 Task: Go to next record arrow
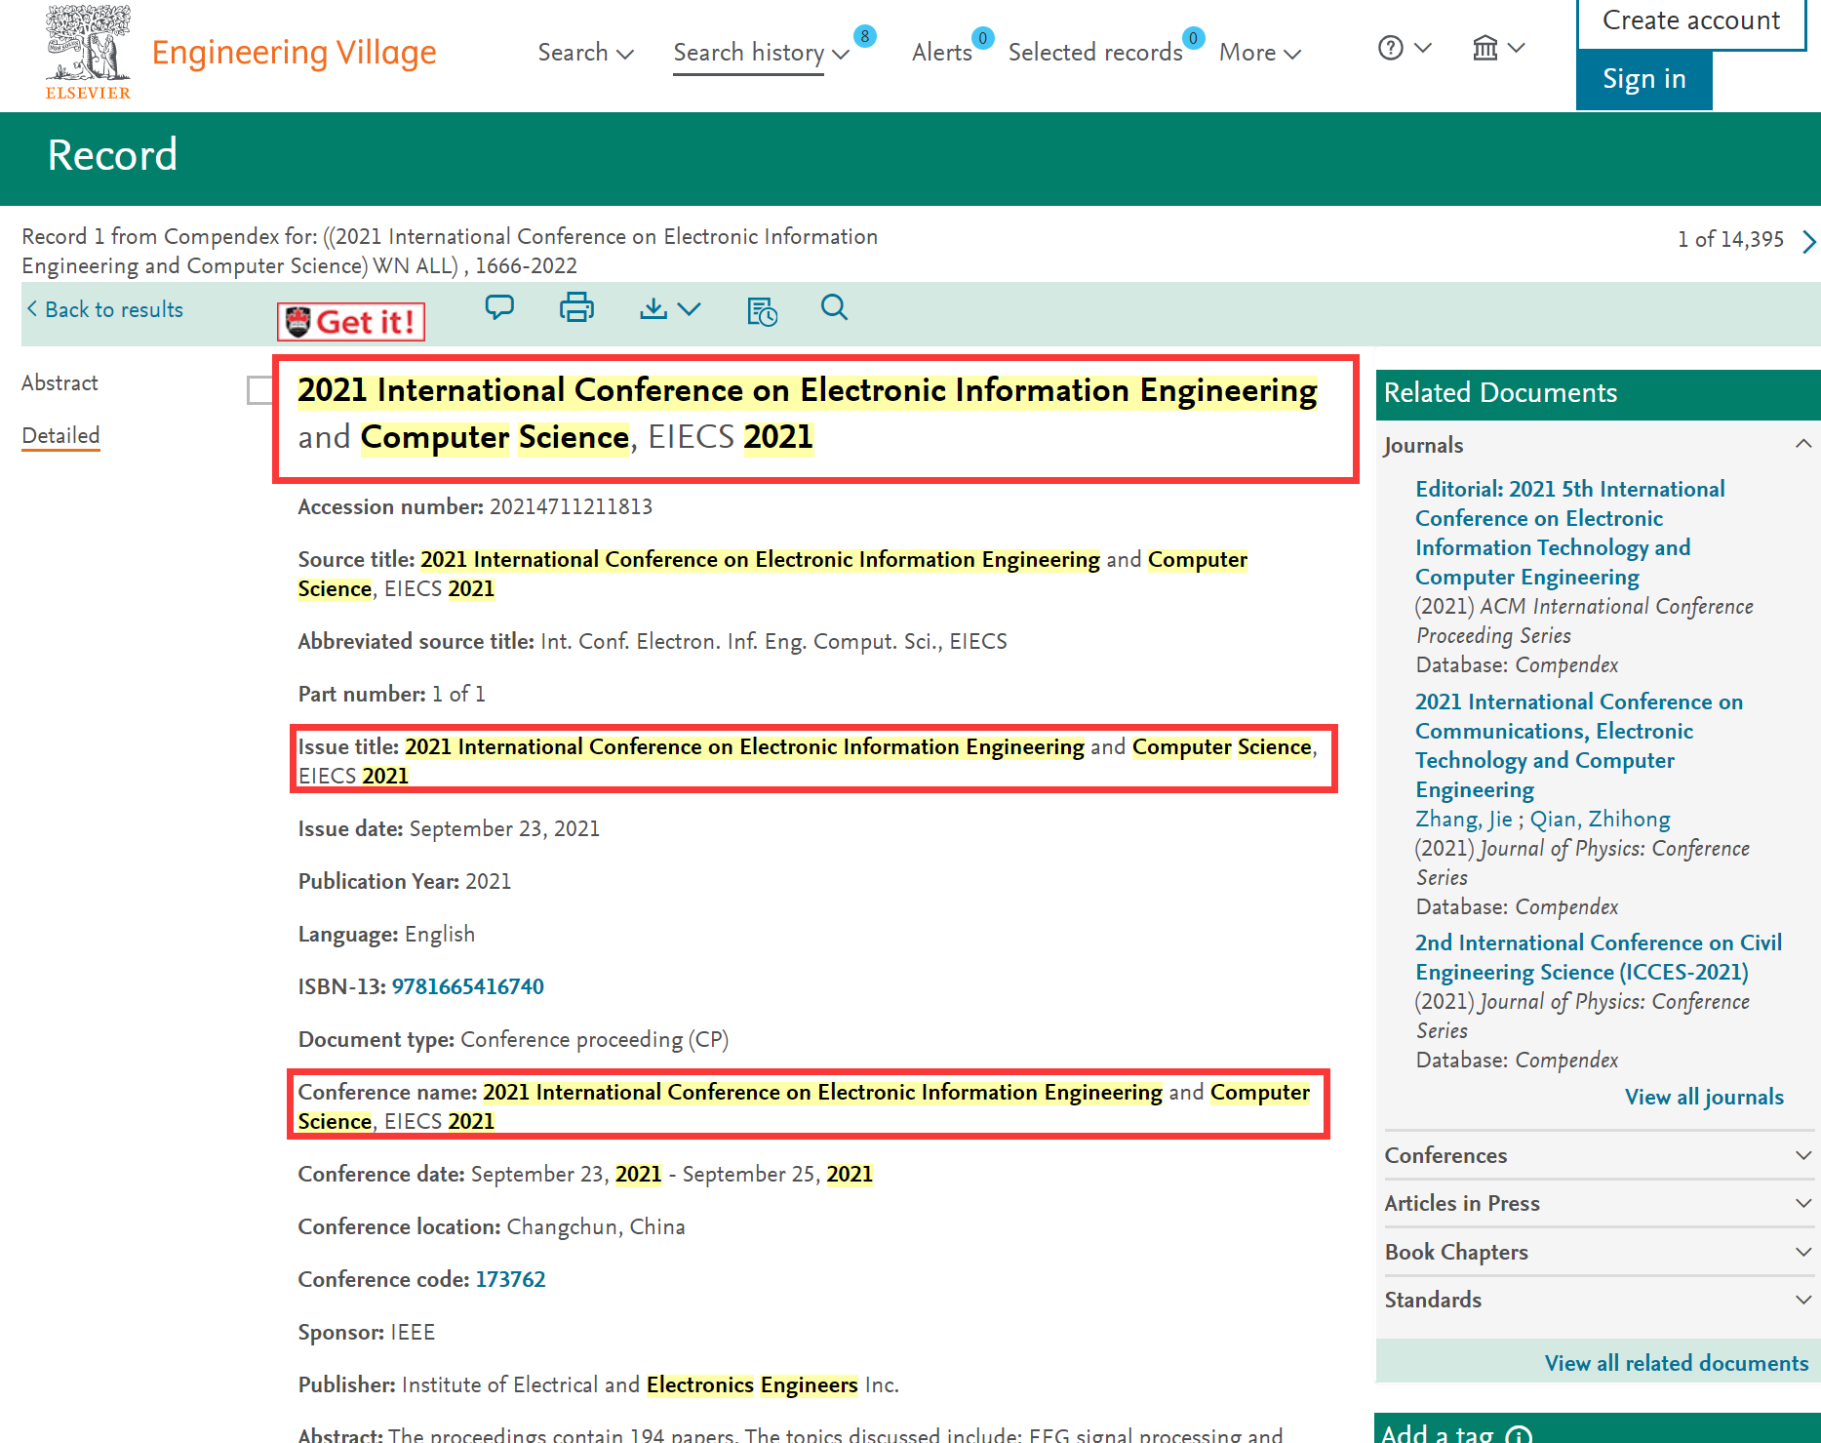1809,241
